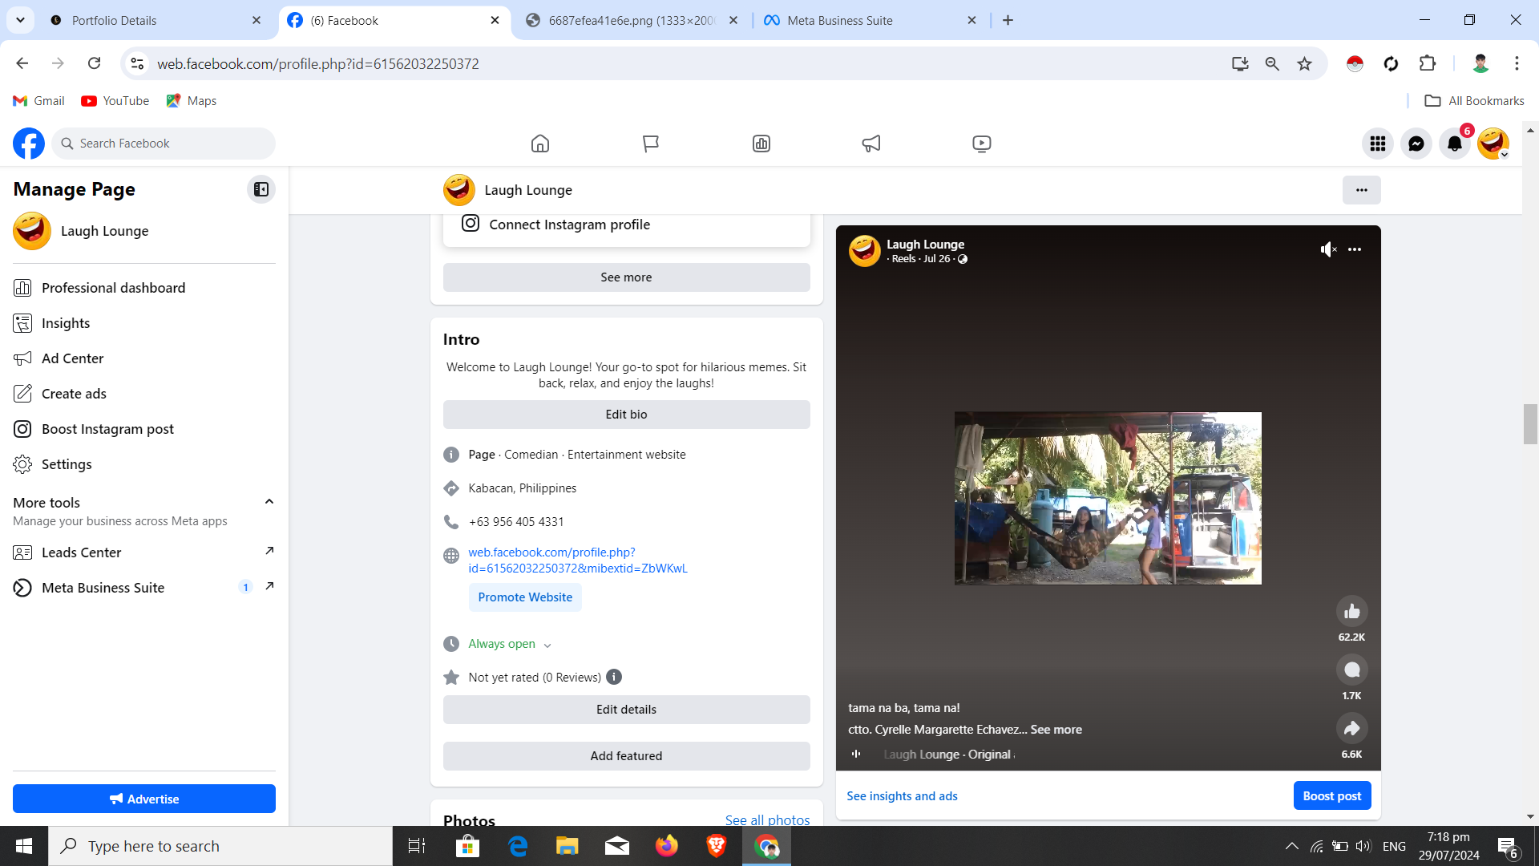Unmute the reel video sound

[1328, 249]
